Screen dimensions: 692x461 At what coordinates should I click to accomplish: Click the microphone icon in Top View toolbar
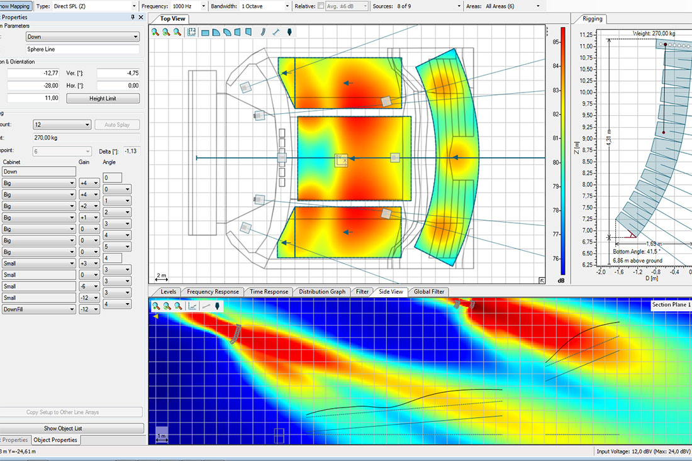pos(289,32)
